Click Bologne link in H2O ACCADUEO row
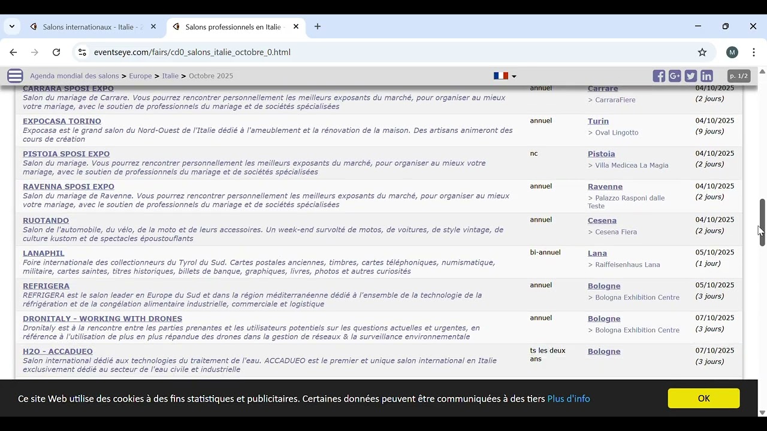Image resolution: width=767 pixels, height=431 pixels. (x=604, y=351)
